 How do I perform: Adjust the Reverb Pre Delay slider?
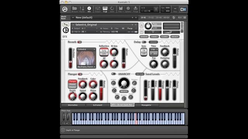(x=71, y=58)
